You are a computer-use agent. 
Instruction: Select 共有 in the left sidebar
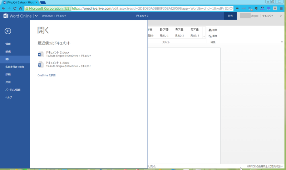(x=8, y=82)
